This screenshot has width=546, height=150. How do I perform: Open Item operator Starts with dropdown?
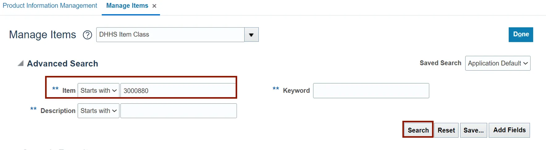pos(98,91)
